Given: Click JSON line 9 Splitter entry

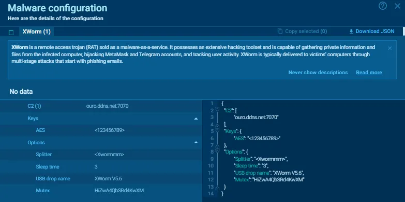Looking at the screenshot, I should click(x=261, y=159).
